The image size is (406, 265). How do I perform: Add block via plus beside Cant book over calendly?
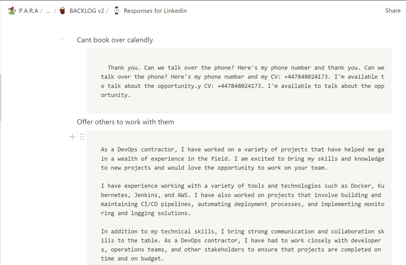[62, 40]
